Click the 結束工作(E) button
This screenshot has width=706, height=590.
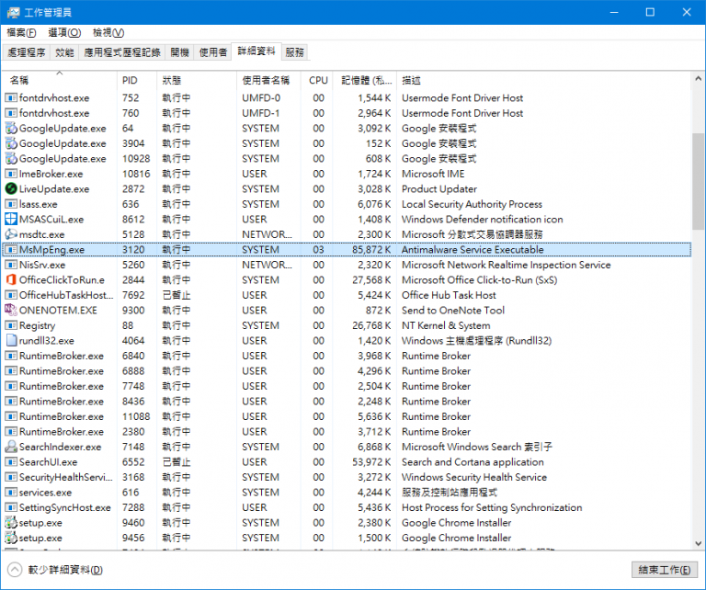(x=664, y=570)
